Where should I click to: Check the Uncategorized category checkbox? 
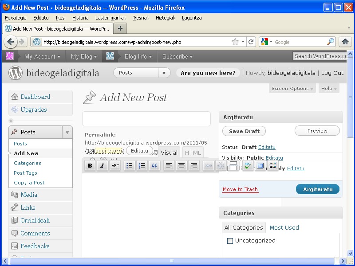(x=230, y=241)
